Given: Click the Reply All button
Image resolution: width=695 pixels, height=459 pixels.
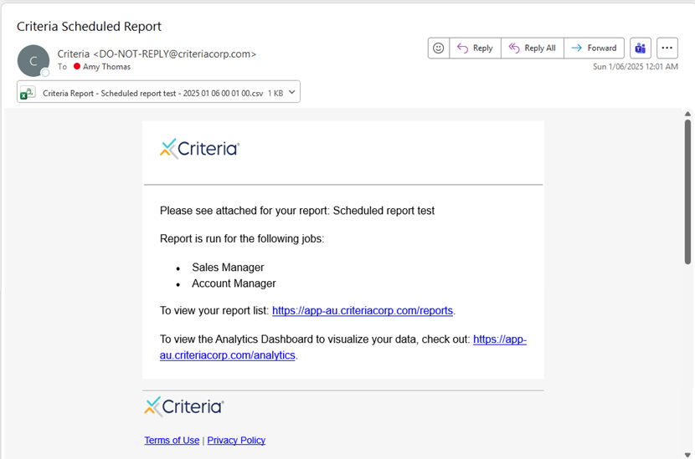Looking at the screenshot, I should tap(532, 48).
